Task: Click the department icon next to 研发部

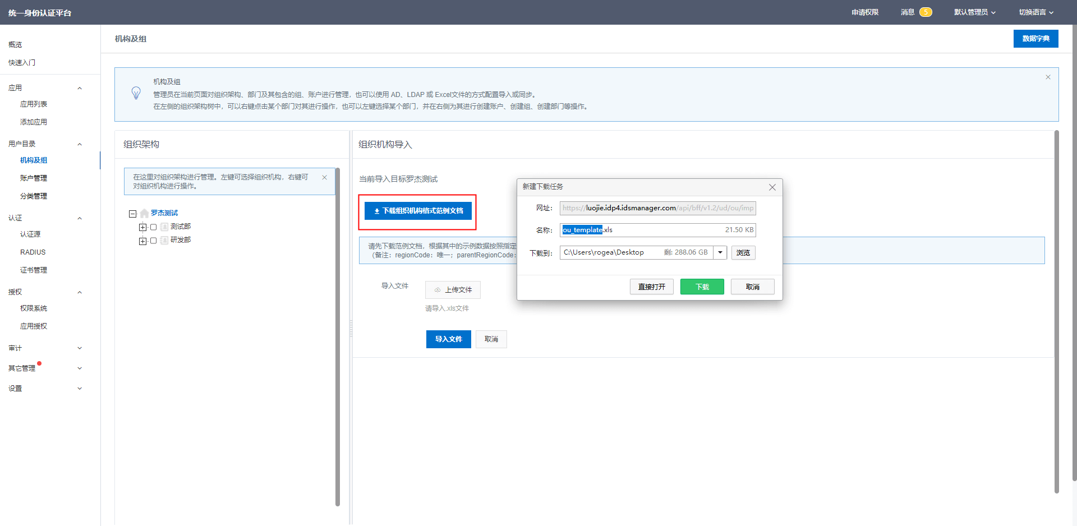Action: pos(164,241)
